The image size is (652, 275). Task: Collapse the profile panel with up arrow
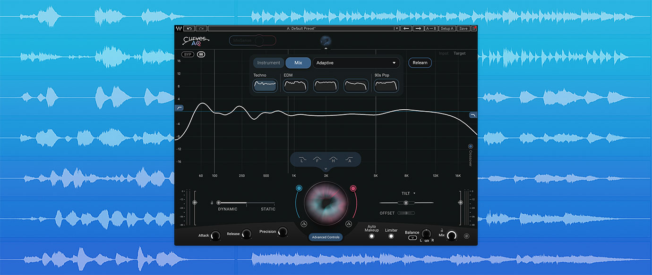(x=326, y=49)
